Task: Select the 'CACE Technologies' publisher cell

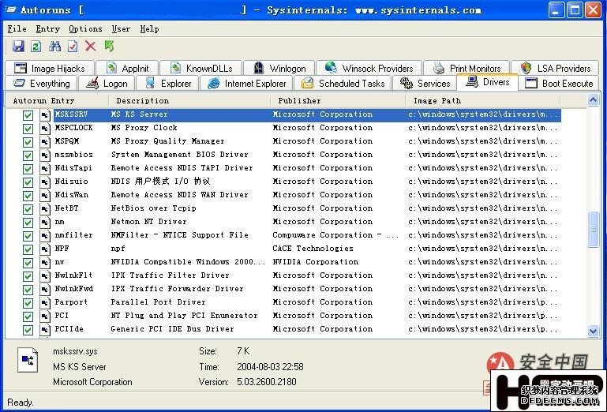Action: [x=313, y=249]
